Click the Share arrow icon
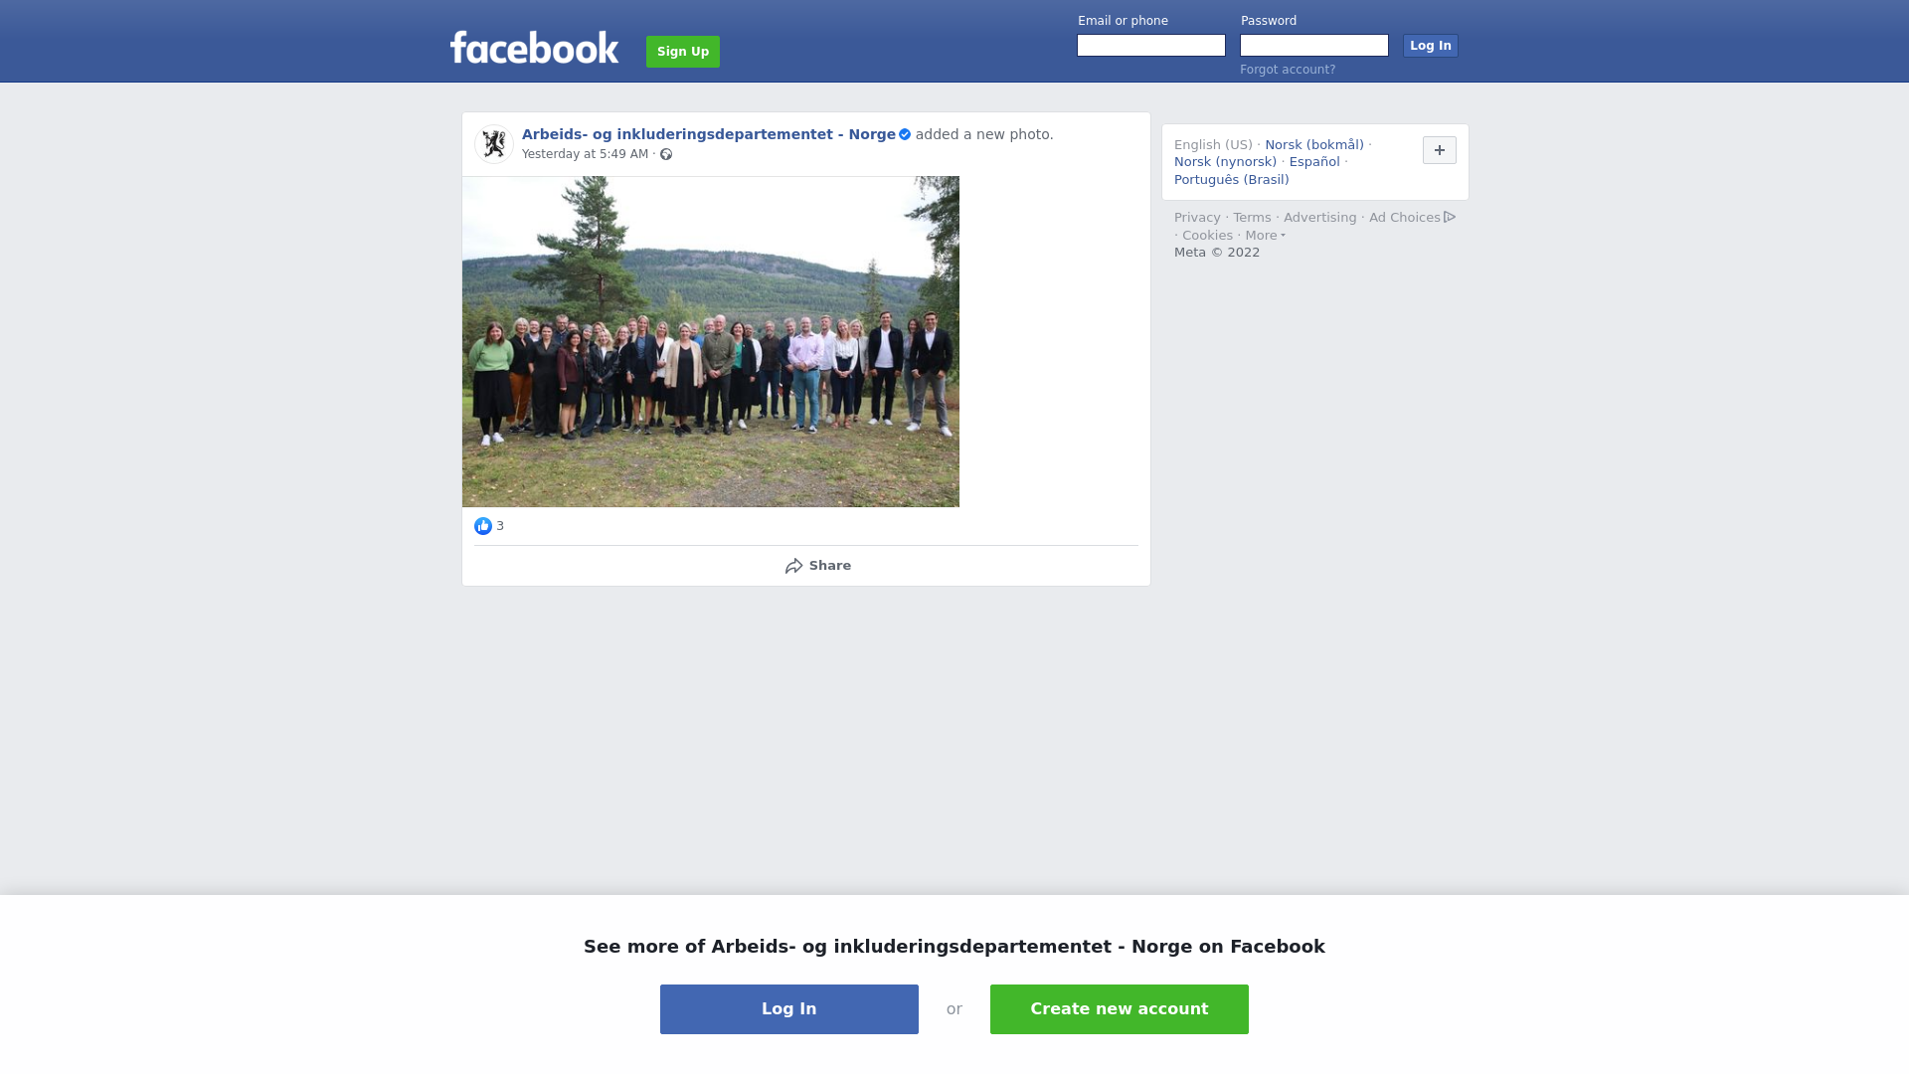The height and width of the screenshot is (1074, 1909). (x=793, y=566)
